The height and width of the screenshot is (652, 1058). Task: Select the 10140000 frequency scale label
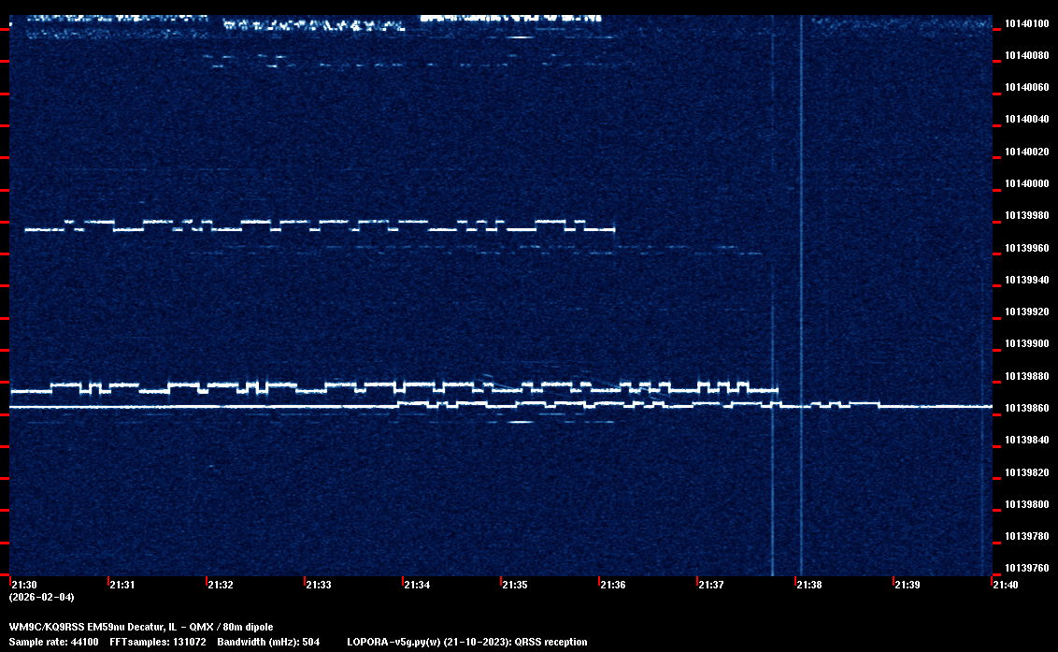click(x=1026, y=183)
